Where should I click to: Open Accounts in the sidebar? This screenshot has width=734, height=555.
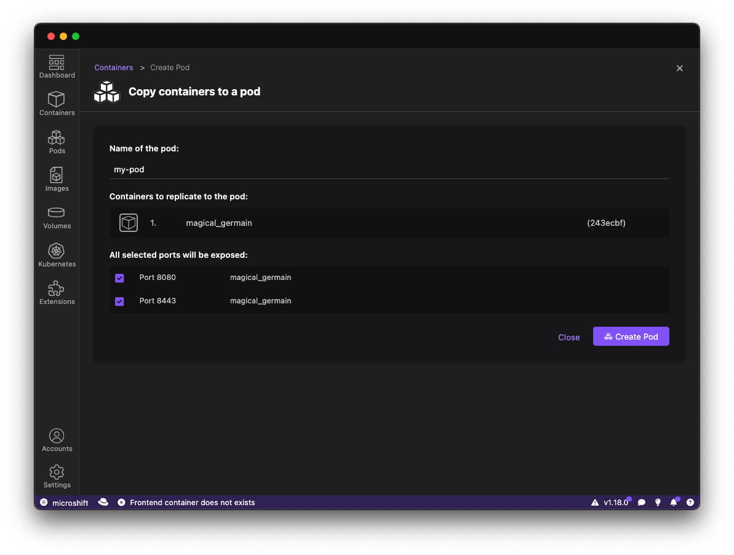click(57, 441)
